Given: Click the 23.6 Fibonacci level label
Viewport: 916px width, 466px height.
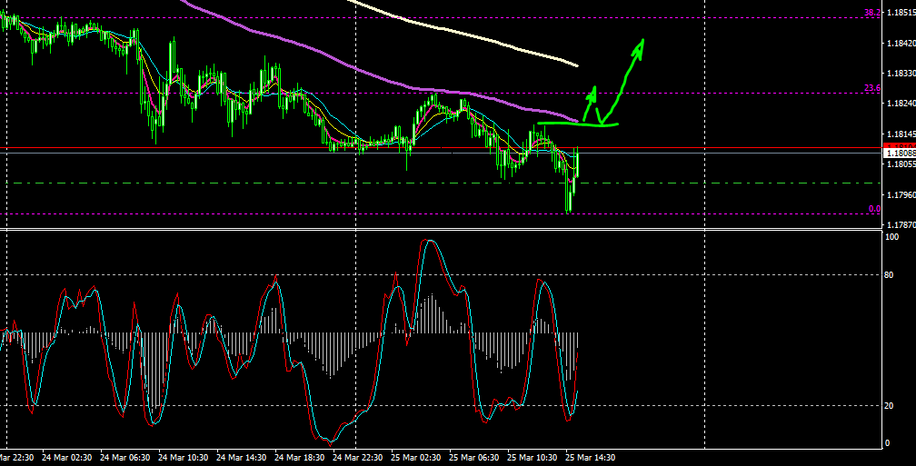Looking at the screenshot, I should click(872, 88).
